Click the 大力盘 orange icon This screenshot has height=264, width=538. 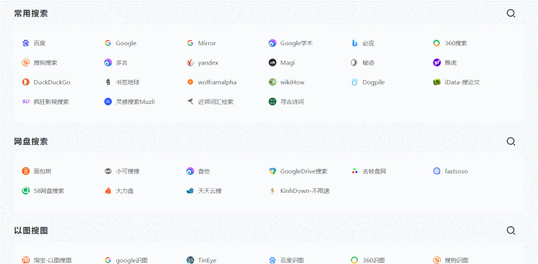(108, 190)
